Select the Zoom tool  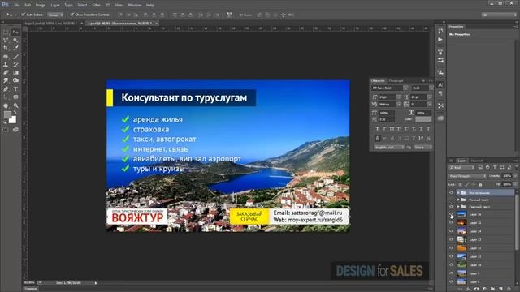15,106
